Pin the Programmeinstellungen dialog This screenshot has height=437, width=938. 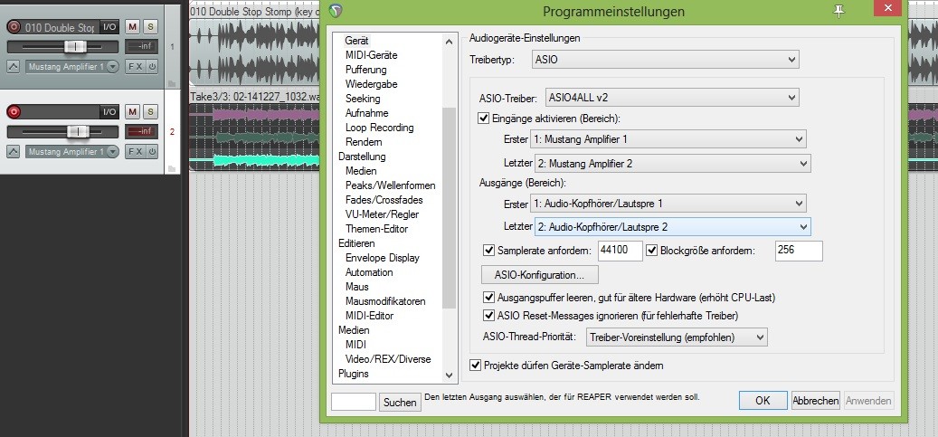click(839, 10)
